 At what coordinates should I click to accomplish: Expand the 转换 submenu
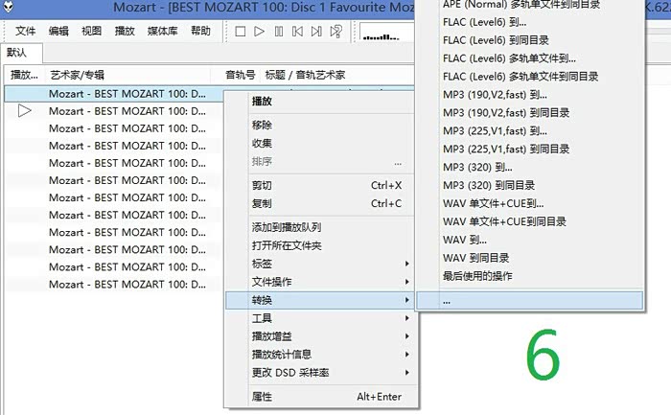click(x=320, y=300)
